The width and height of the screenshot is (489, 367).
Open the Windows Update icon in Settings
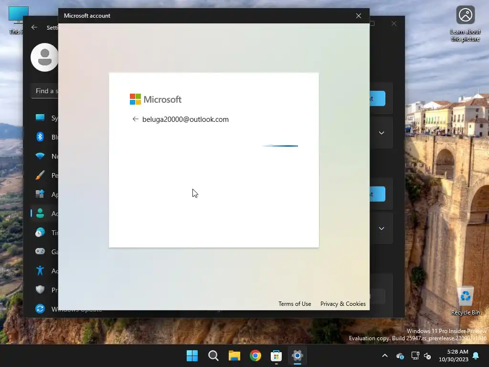(x=40, y=309)
